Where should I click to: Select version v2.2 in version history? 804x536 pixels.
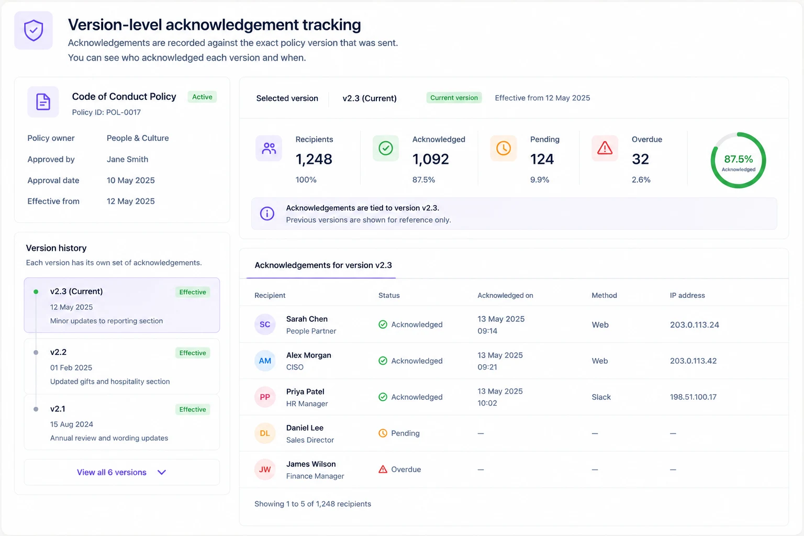pos(122,366)
